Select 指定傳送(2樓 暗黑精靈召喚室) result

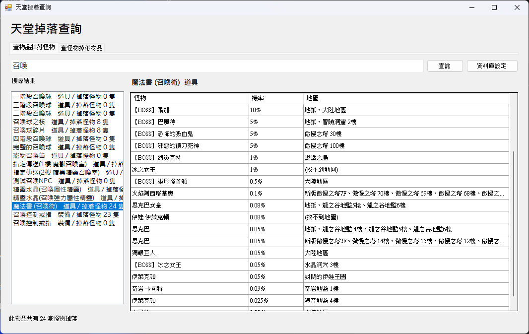point(67,172)
